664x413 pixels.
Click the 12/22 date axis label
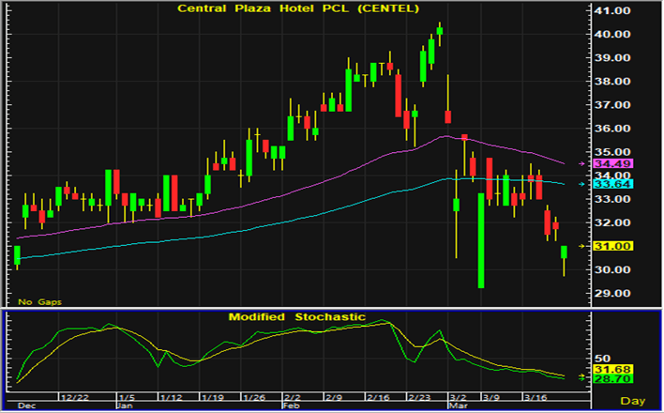(73, 397)
